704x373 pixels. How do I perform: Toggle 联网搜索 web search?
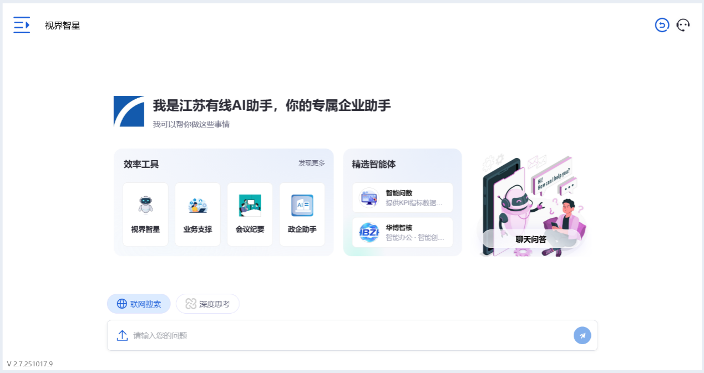coord(139,304)
